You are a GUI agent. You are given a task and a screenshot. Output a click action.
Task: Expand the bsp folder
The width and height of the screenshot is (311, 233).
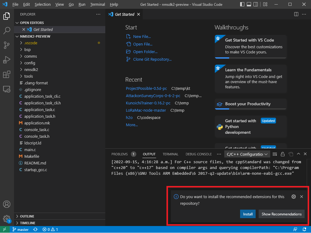(x=60, y=50)
